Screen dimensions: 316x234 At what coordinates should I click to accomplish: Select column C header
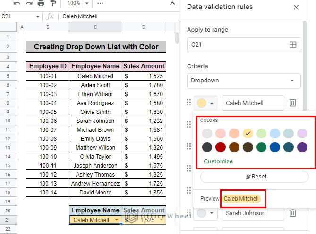(x=95, y=27)
